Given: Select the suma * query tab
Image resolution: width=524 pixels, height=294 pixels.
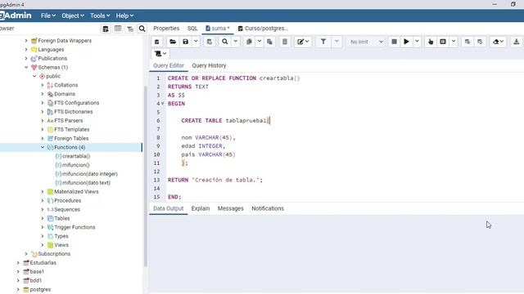Looking at the screenshot, I should pyautogui.click(x=218, y=29).
